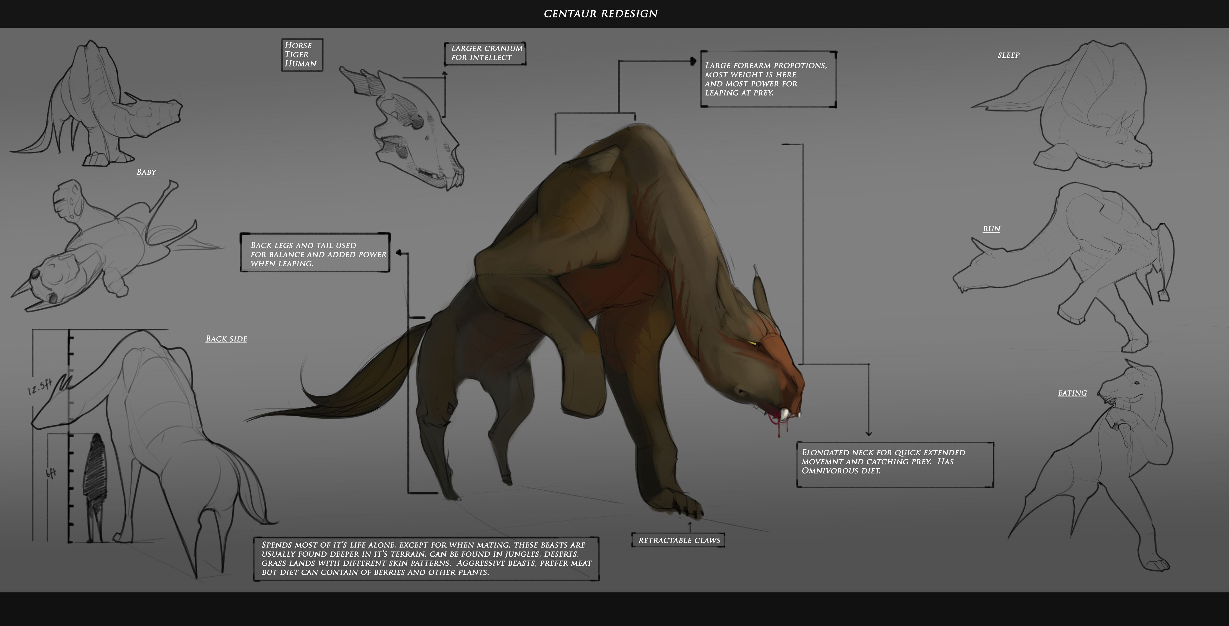Viewport: 1229px width, 626px height.
Task: Click the back legs and tail note
Action: point(315,253)
